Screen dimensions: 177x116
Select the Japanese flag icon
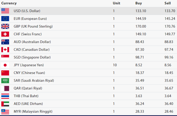pos(5,65)
